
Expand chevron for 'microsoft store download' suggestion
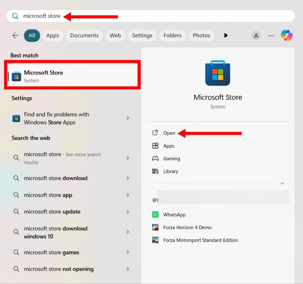point(128,178)
